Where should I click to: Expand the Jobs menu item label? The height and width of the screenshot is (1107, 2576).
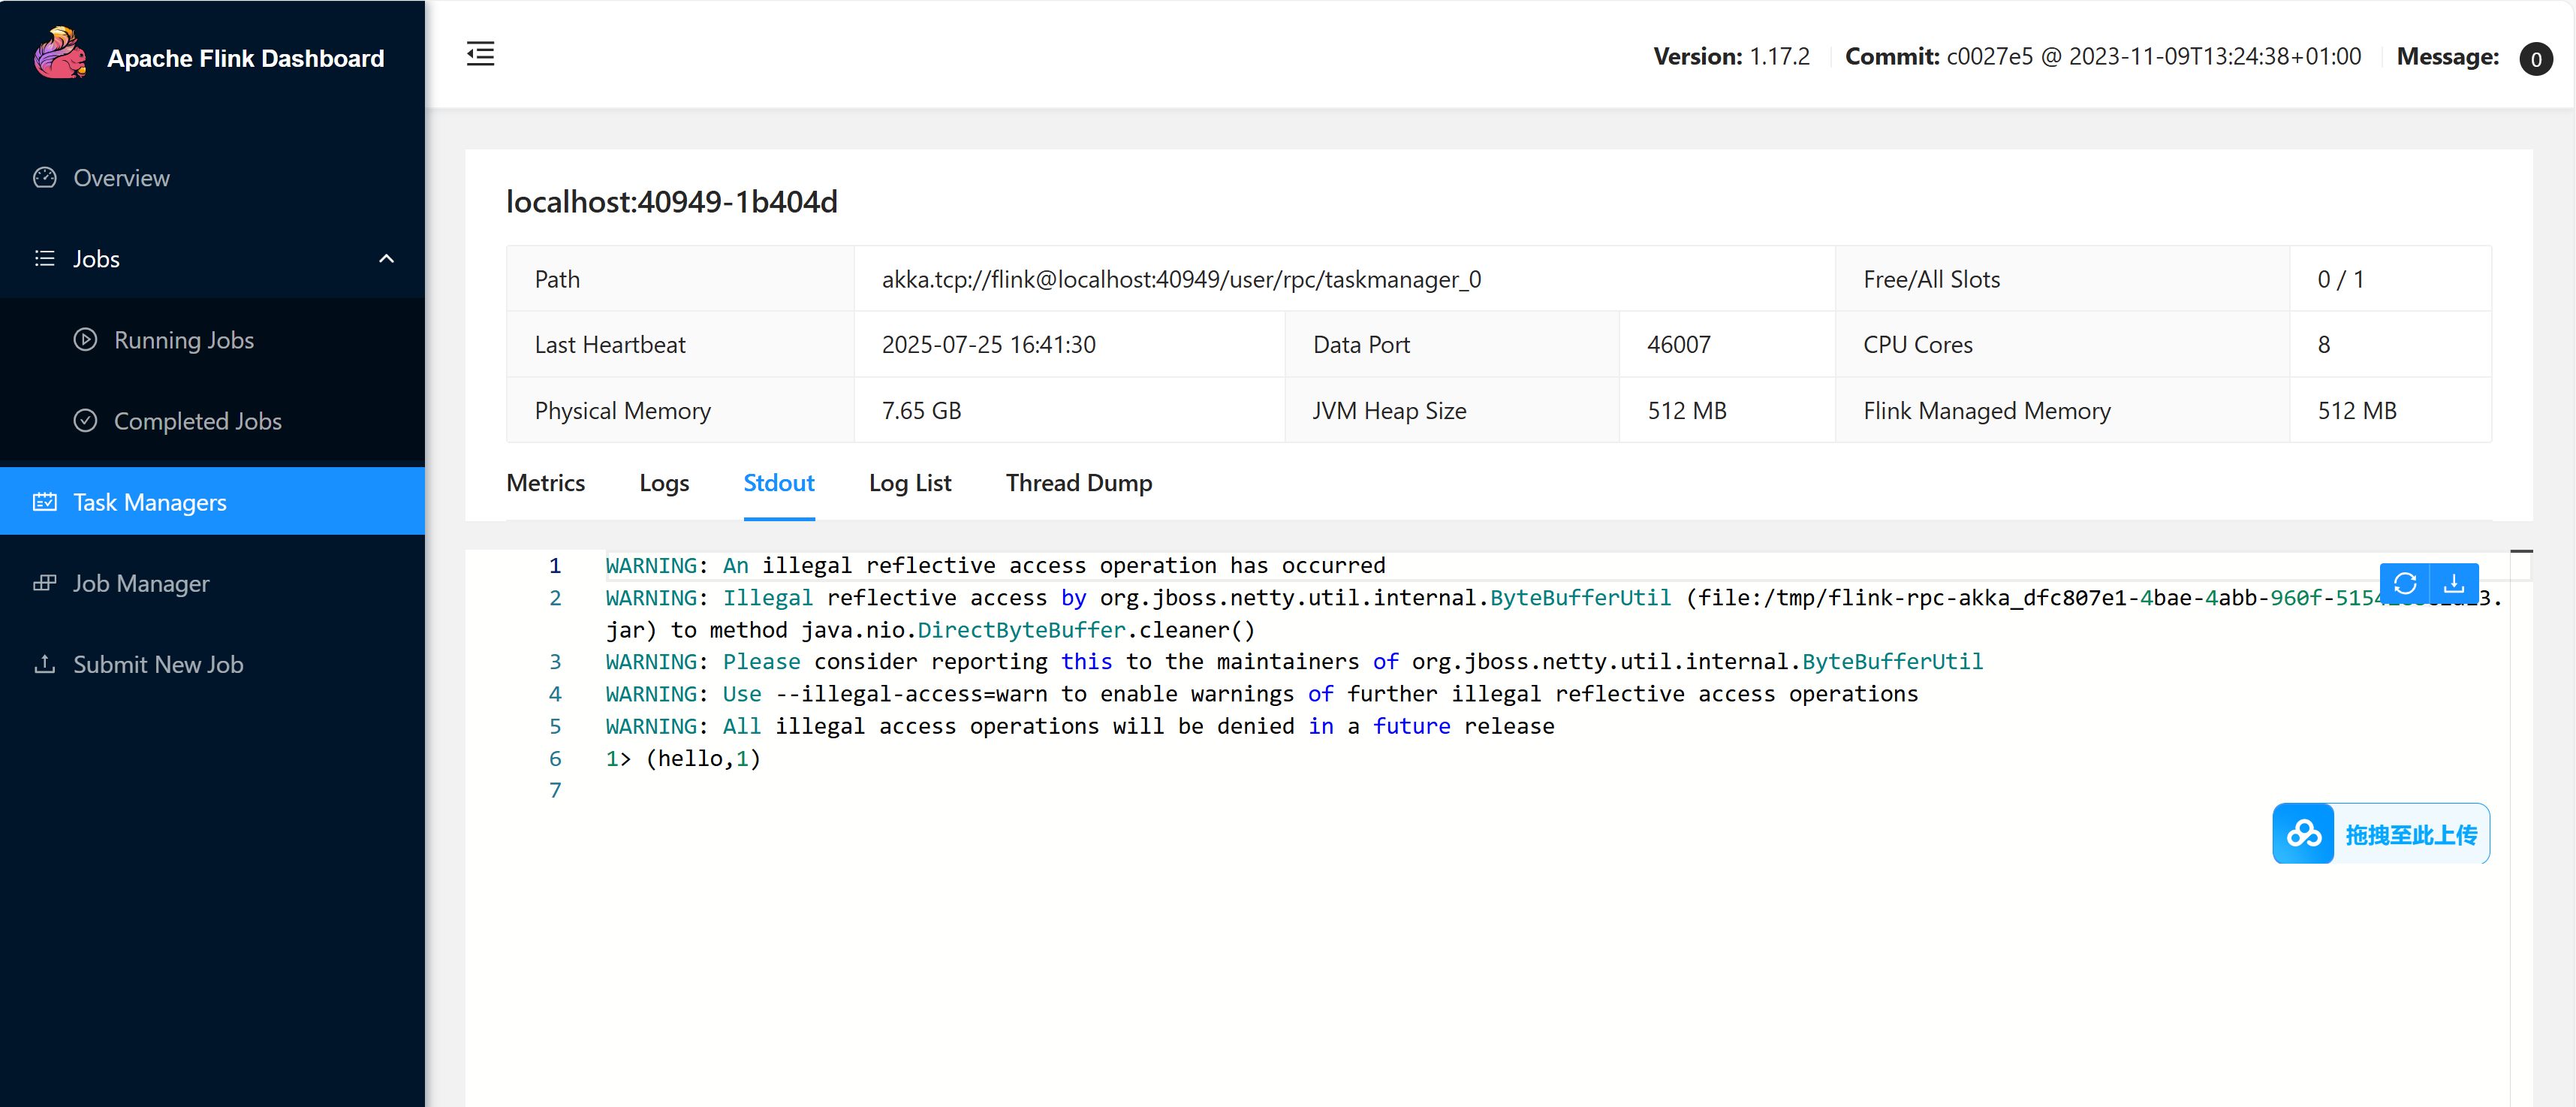(x=96, y=258)
